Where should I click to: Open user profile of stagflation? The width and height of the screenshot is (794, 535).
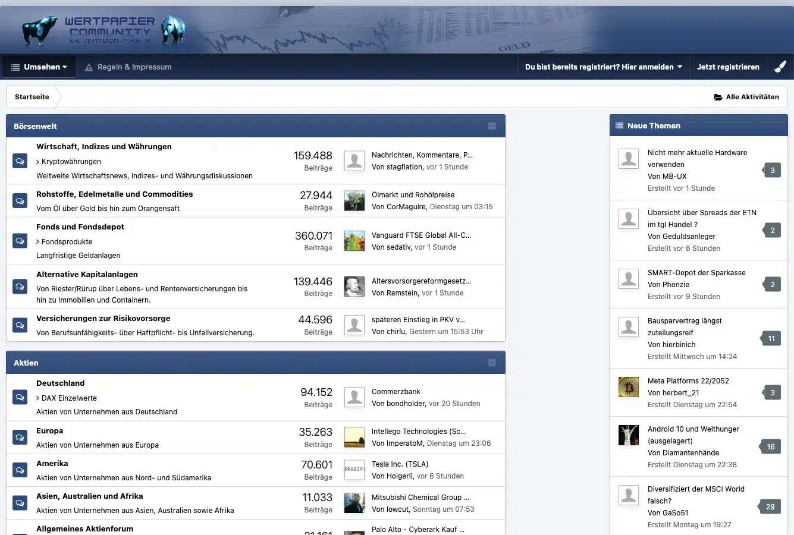tap(404, 167)
